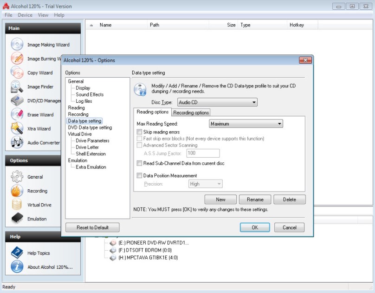This screenshot has width=375, height=293.
Task: Click the A.S.S Jump Factor field
Action: [203, 153]
